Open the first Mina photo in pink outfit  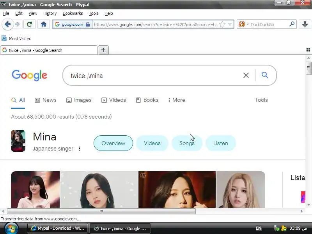click(x=35, y=190)
